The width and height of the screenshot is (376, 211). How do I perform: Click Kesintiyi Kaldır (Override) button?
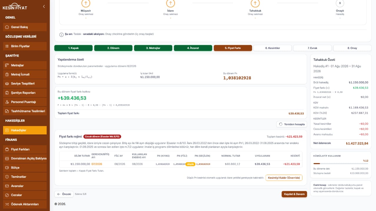point(284,178)
